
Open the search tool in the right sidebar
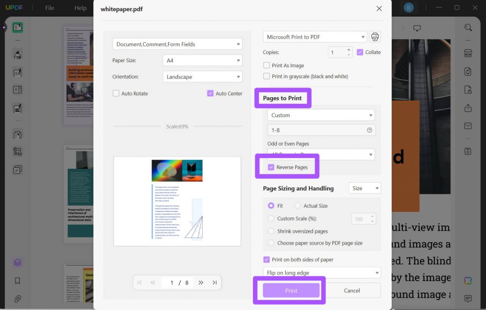[468, 27]
